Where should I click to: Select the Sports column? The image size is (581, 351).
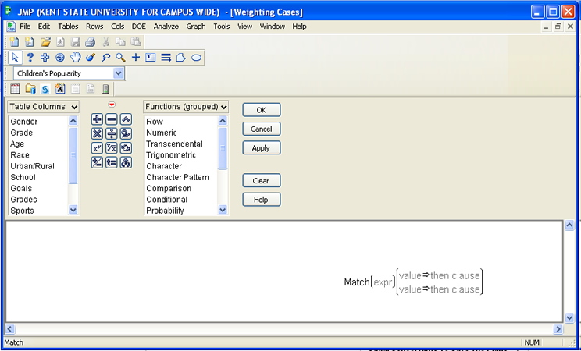coord(22,211)
